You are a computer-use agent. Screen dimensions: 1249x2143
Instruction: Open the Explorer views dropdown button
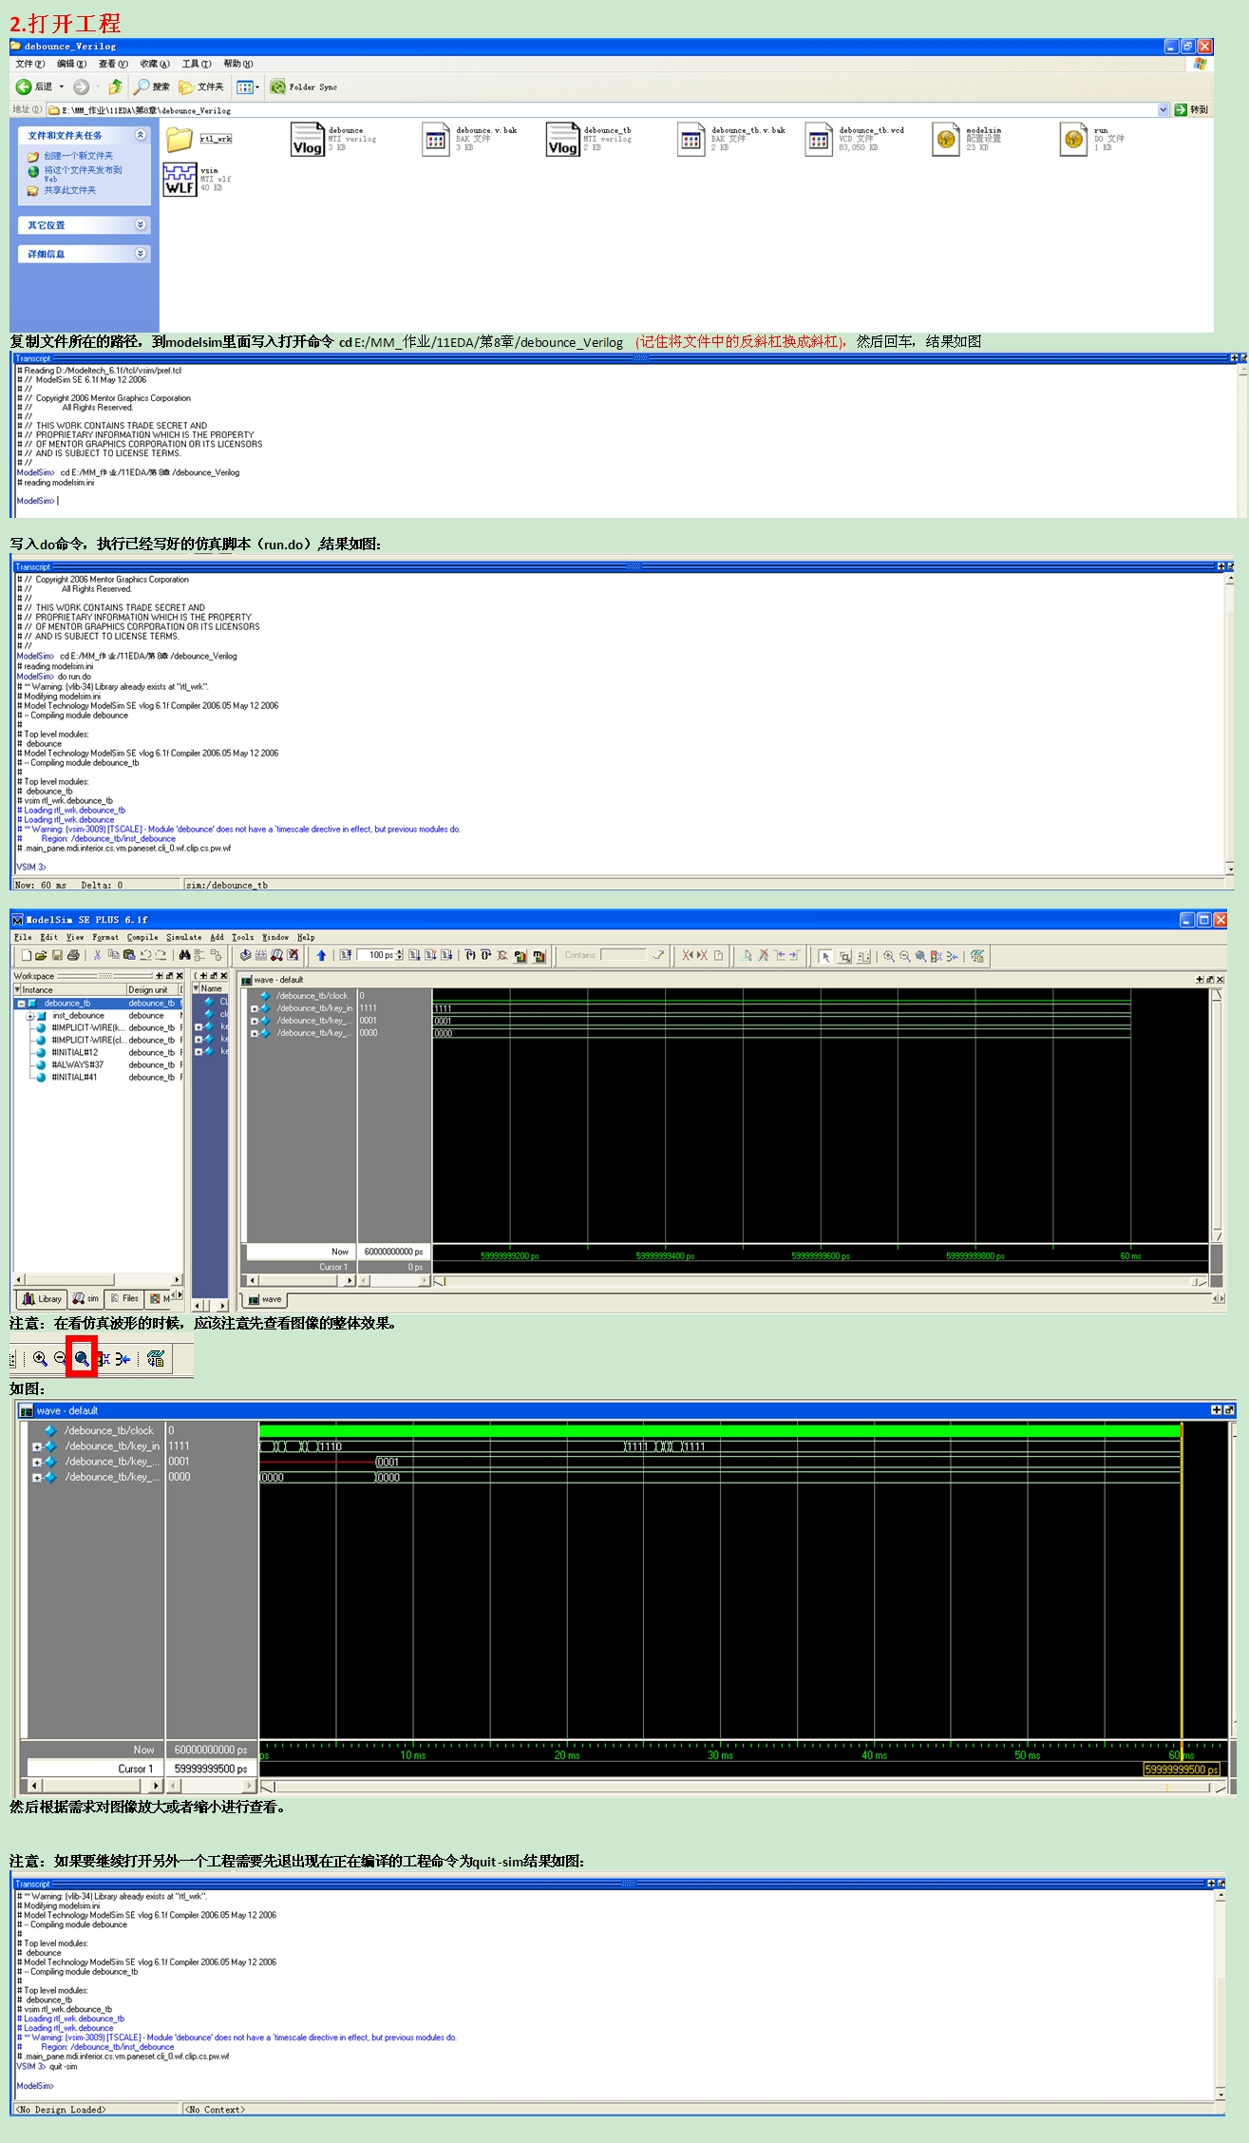tap(248, 86)
